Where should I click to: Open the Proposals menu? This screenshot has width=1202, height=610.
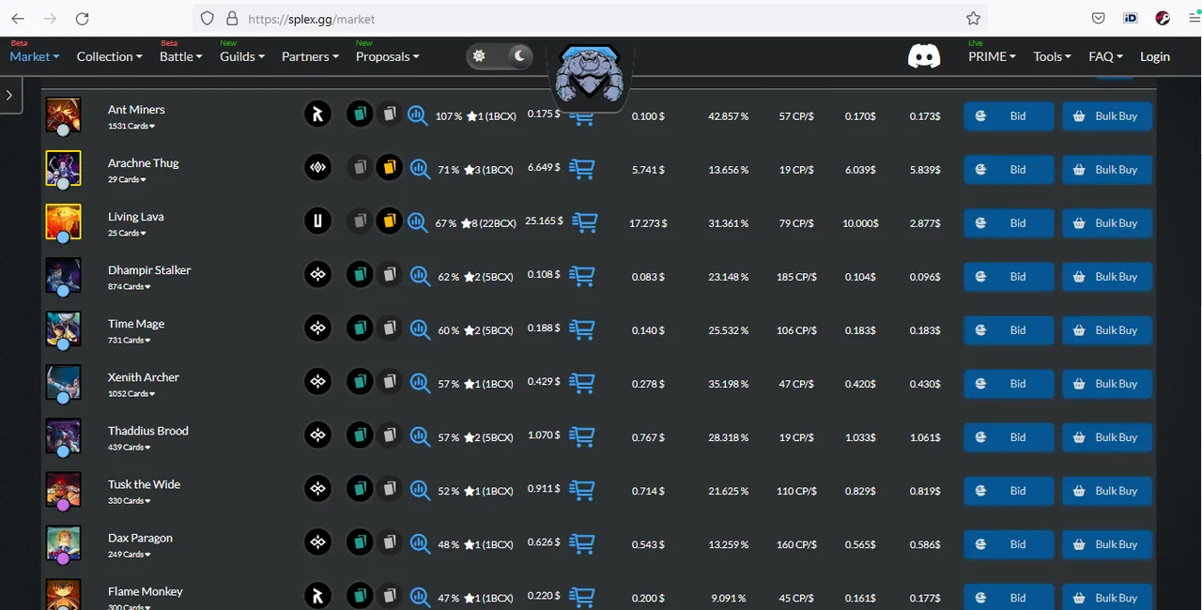388,56
